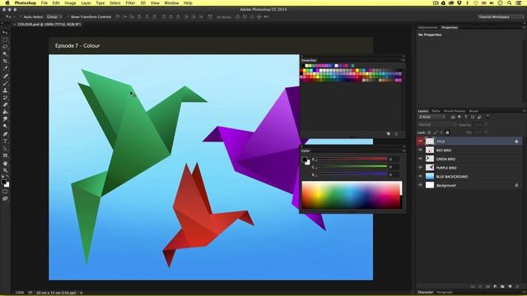Hide the TITLE layer
The width and height of the screenshot is (527, 296).
[x=420, y=141]
